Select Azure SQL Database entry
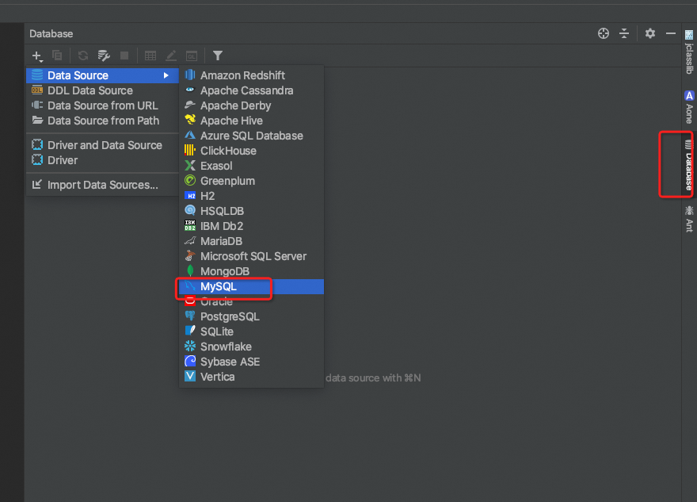This screenshot has width=697, height=502. pyautogui.click(x=252, y=136)
